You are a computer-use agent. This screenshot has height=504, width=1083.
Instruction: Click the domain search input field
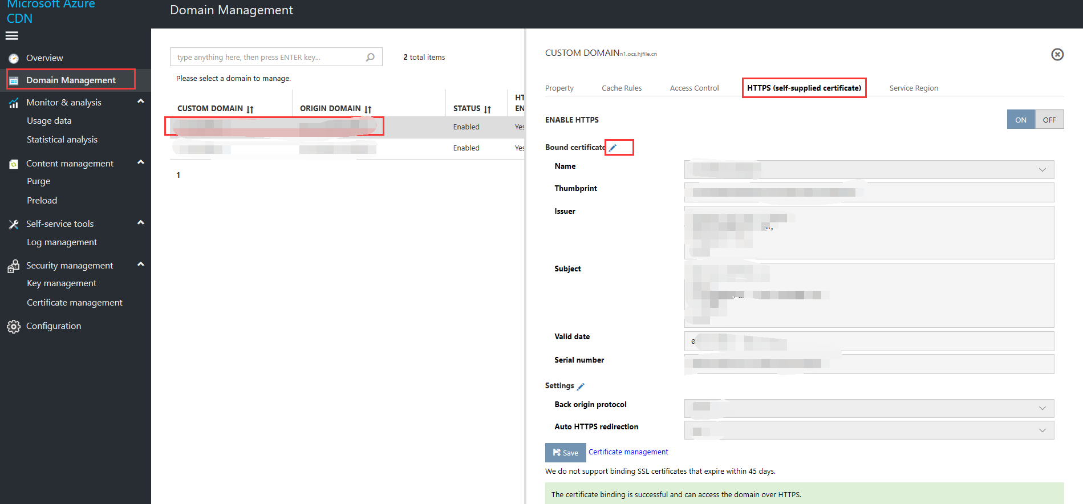pyautogui.click(x=276, y=57)
